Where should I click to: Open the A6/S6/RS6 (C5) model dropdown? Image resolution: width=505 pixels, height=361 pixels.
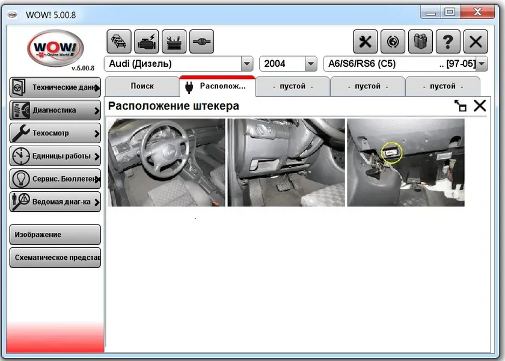tap(482, 64)
